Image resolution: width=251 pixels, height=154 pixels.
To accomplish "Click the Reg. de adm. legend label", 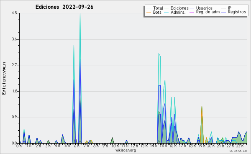I will [208, 12].
